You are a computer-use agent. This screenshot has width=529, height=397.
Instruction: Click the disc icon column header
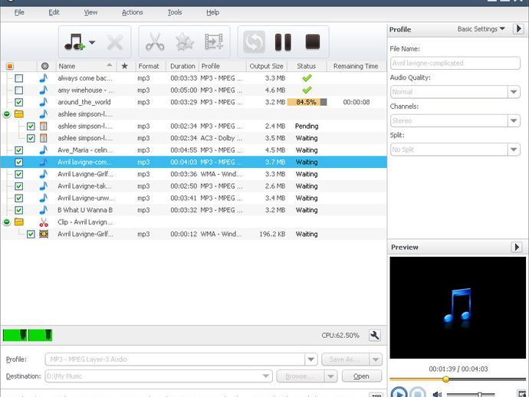(x=45, y=66)
